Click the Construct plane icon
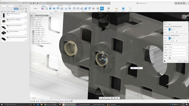The image size is (189, 106). click(108, 9)
